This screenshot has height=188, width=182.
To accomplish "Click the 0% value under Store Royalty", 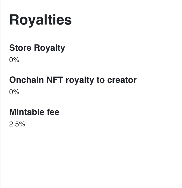I will pos(14,60).
